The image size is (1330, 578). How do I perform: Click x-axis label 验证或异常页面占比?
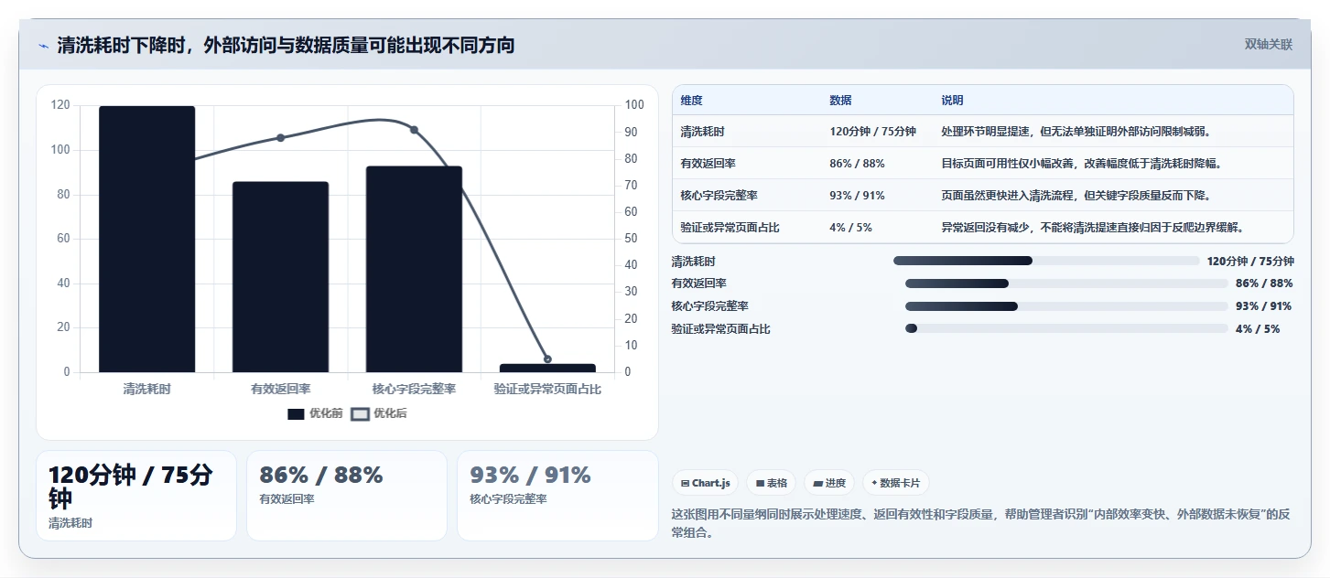547,389
